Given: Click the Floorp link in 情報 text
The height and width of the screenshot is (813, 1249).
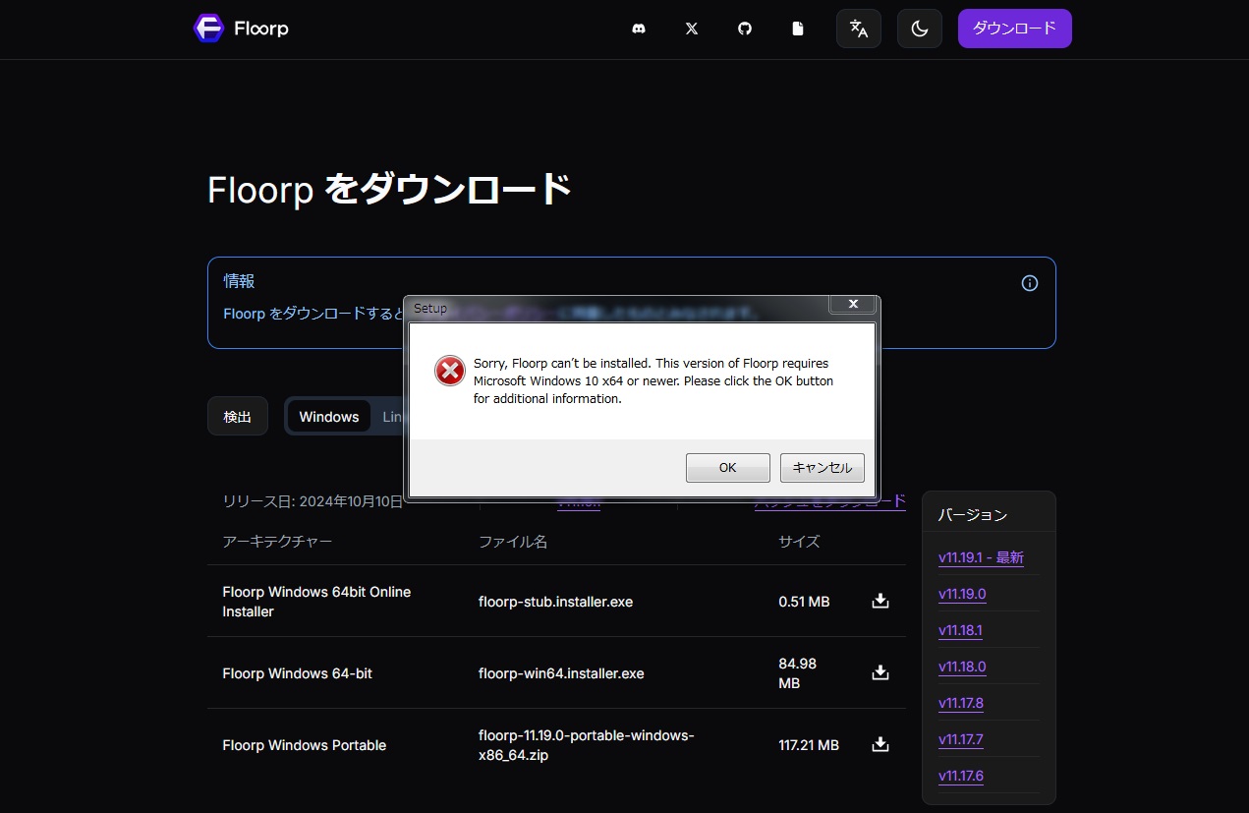Looking at the screenshot, I should click(245, 314).
